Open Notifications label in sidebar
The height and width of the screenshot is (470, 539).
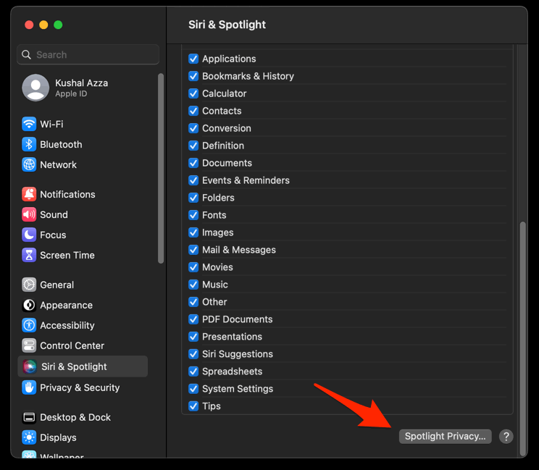tap(67, 194)
